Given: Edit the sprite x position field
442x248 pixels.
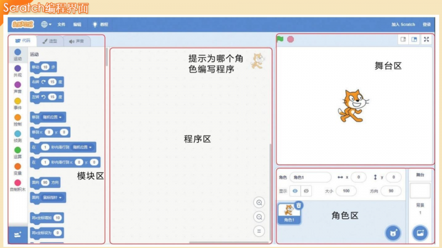Looking at the screenshot, I should 359,177.
